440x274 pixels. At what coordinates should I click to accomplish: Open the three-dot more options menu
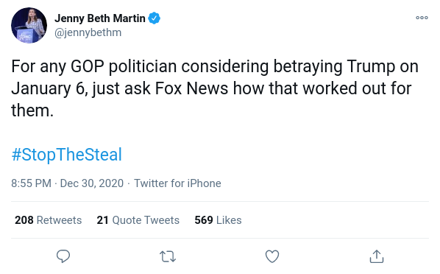tap(422, 18)
